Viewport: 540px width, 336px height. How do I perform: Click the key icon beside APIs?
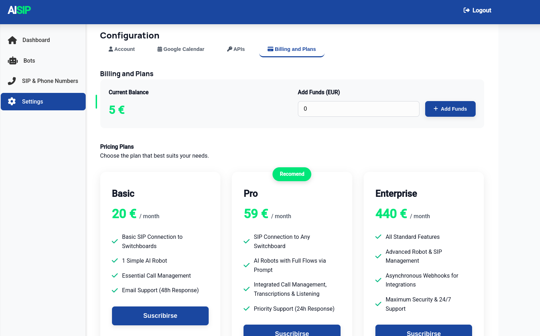(230, 49)
